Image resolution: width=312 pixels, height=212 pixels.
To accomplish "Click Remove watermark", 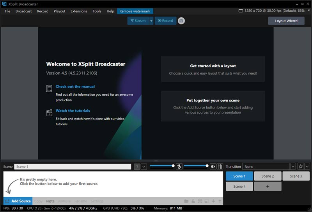I will (135, 11).
